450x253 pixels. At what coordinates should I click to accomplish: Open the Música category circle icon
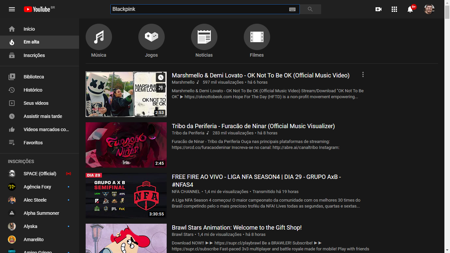(99, 37)
